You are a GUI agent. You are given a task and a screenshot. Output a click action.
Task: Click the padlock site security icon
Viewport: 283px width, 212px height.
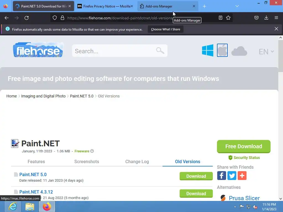[62, 18]
